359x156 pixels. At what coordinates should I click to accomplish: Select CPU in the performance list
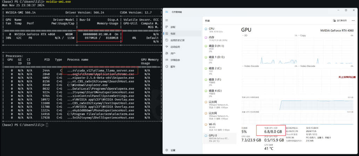pos(220,30)
